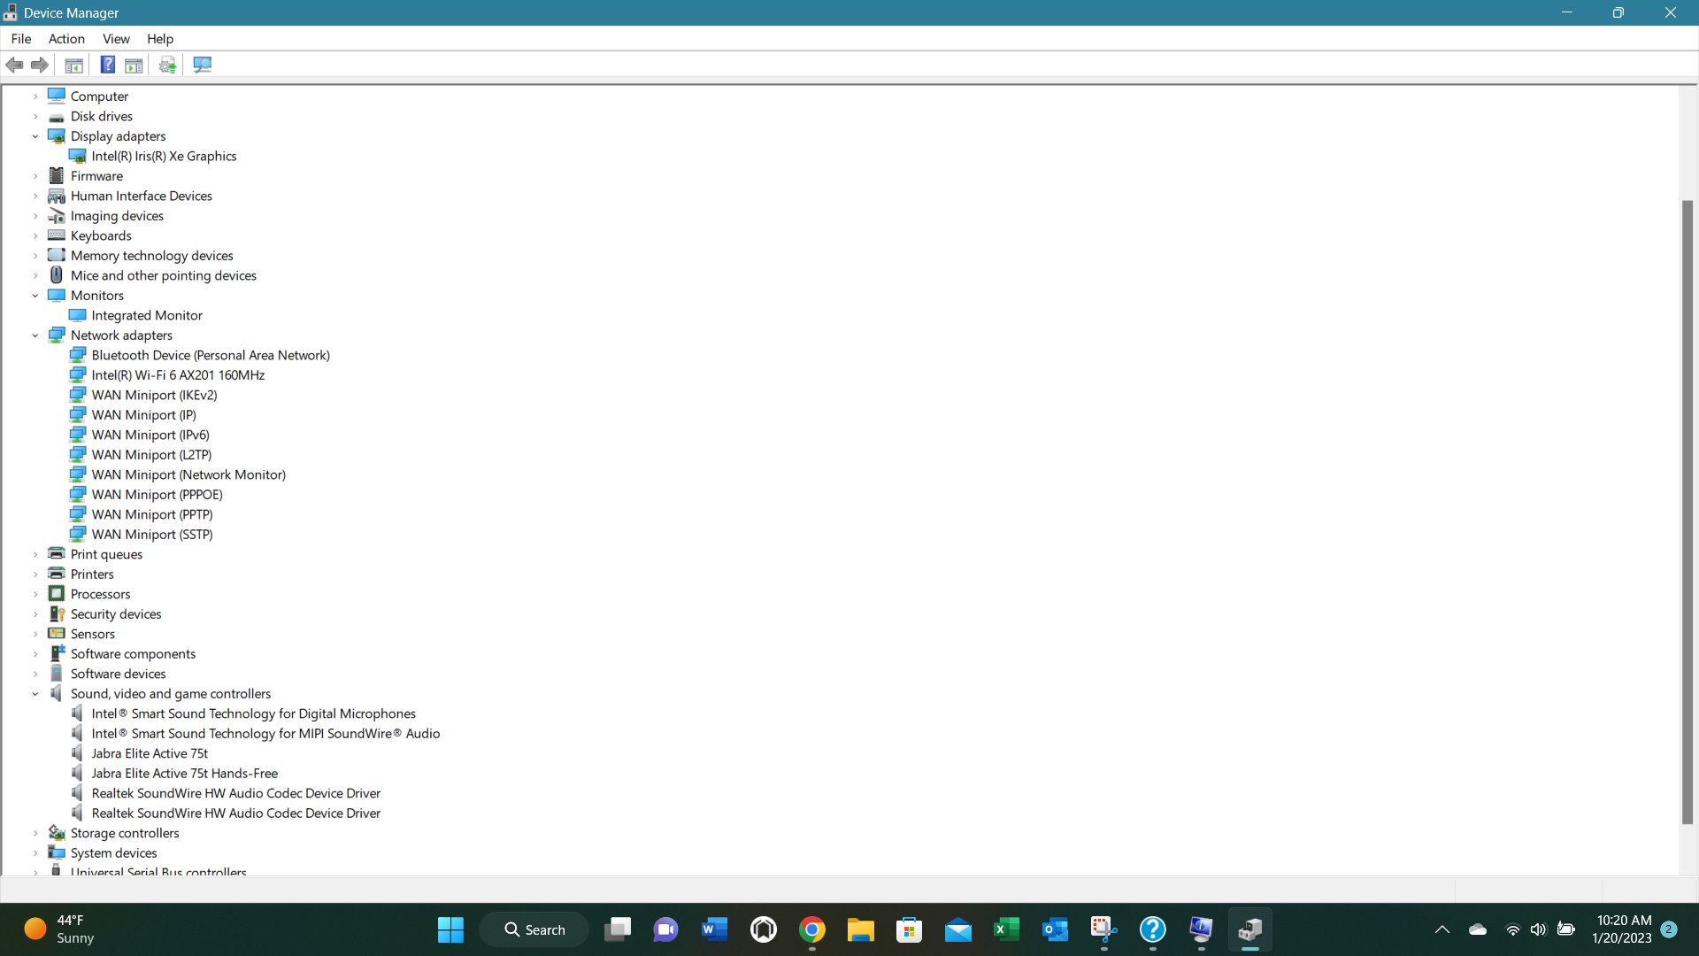1699x956 pixels.
Task: Select Intel Smart Sound for Digital Microphones
Action: (x=253, y=714)
